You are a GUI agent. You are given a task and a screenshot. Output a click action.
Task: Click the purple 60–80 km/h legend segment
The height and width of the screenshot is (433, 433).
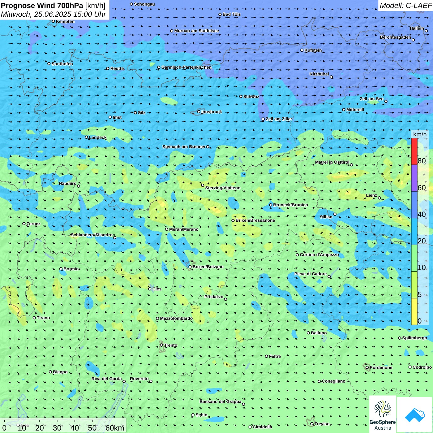(414, 178)
